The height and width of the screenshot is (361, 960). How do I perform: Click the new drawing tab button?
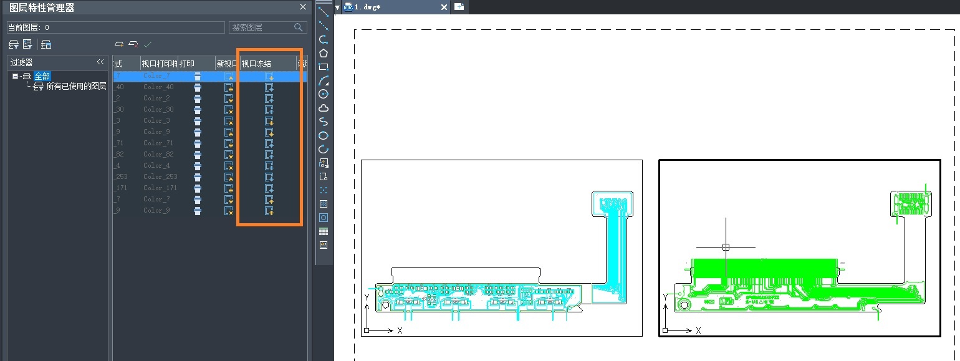coord(459,7)
